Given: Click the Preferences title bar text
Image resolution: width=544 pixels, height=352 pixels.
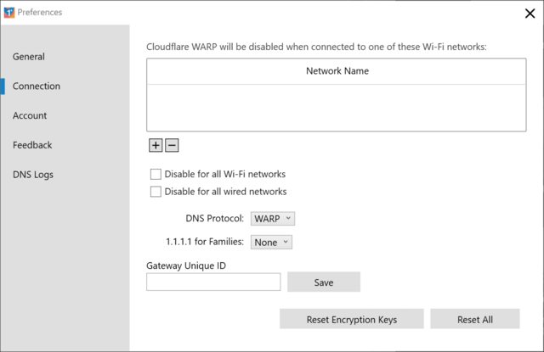Looking at the screenshot, I should click(40, 12).
